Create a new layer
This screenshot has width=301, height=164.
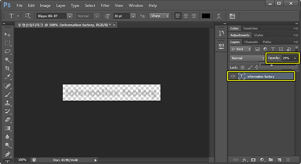(280, 159)
